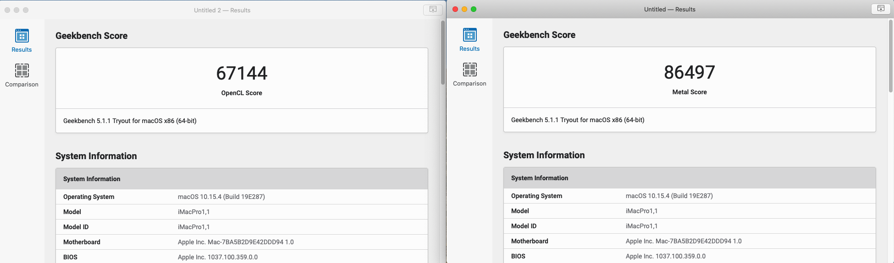Open Results view in Untitled 2 window
The height and width of the screenshot is (263, 894).
(22, 41)
